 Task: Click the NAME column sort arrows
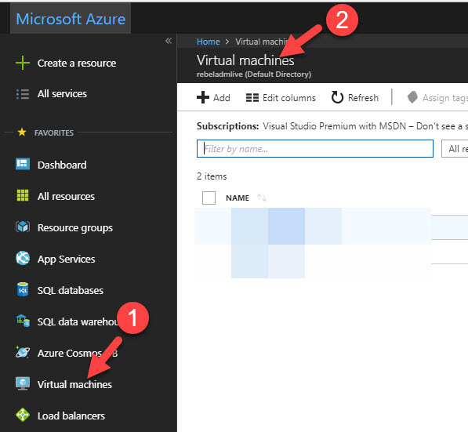pyautogui.click(x=262, y=198)
